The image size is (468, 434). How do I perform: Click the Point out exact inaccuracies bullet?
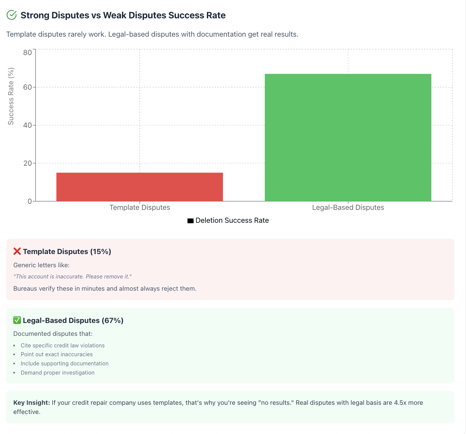[x=57, y=354]
